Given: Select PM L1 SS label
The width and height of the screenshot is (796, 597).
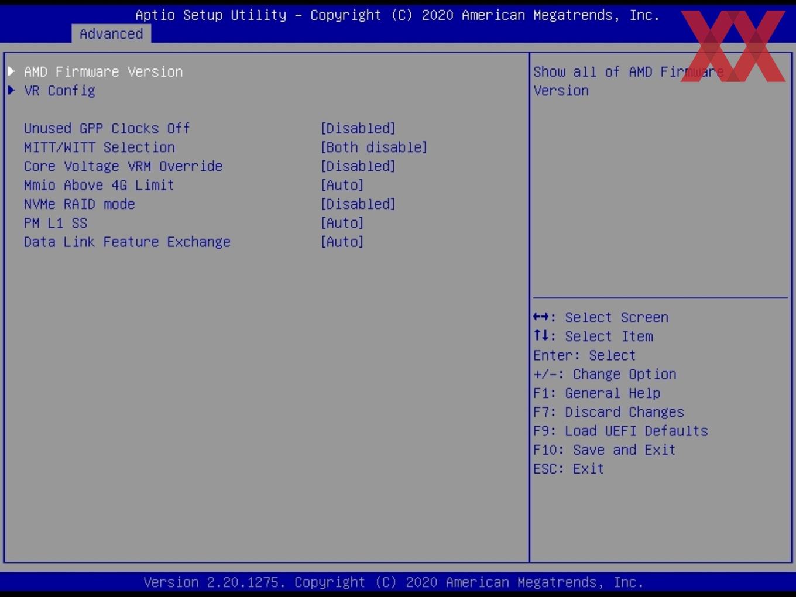Looking at the screenshot, I should click(56, 223).
